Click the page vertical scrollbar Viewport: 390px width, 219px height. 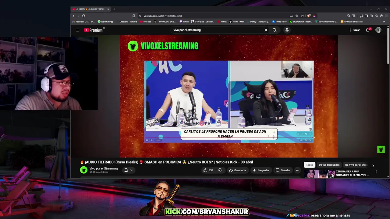388,46
